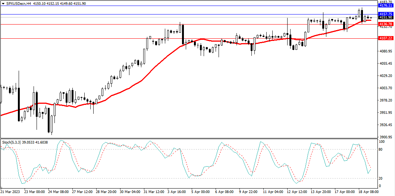Click the 4003.70 price scale value
Viewport: 395px width, 196px height.
[x=386, y=88]
